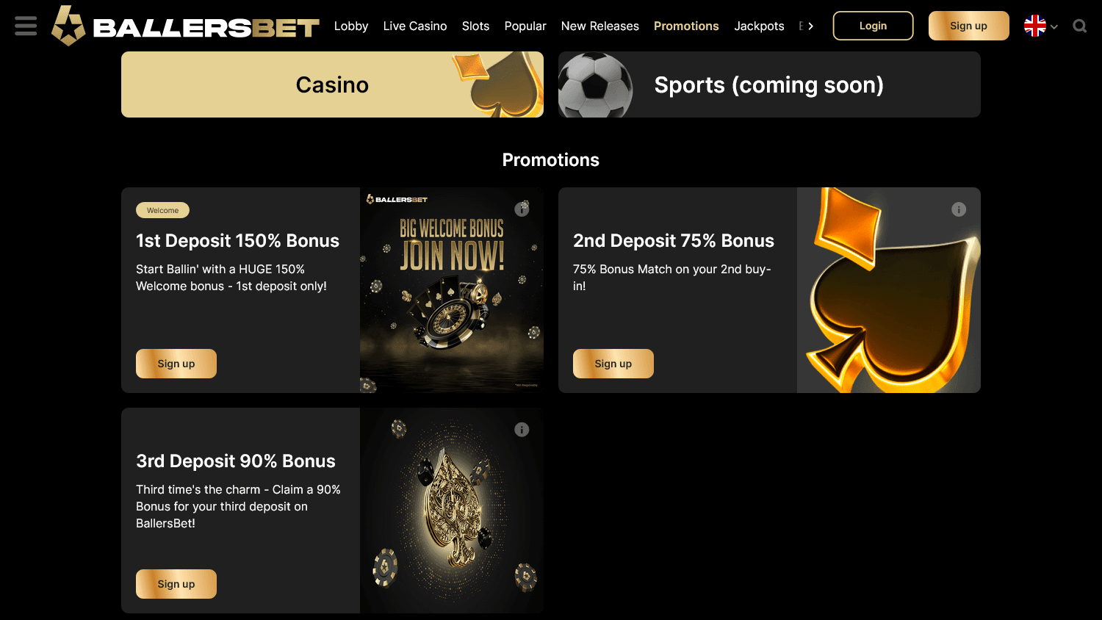Image resolution: width=1102 pixels, height=620 pixels.
Task: Open the search magnifier icon
Action: [1079, 26]
